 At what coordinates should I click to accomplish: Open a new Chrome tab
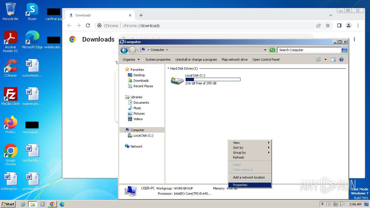click(141, 15)
